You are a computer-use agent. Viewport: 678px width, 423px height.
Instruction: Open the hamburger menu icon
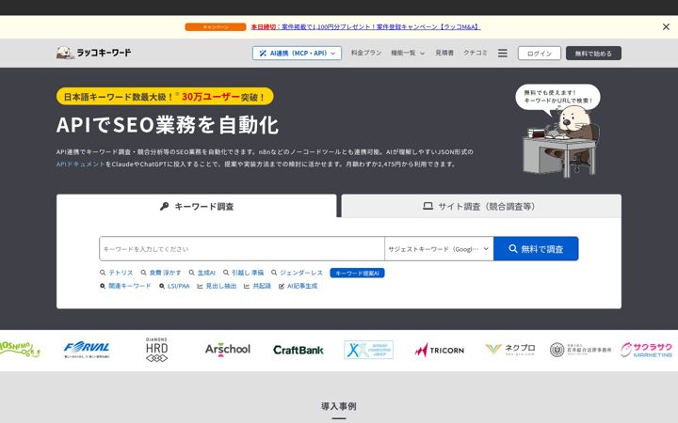503,53
